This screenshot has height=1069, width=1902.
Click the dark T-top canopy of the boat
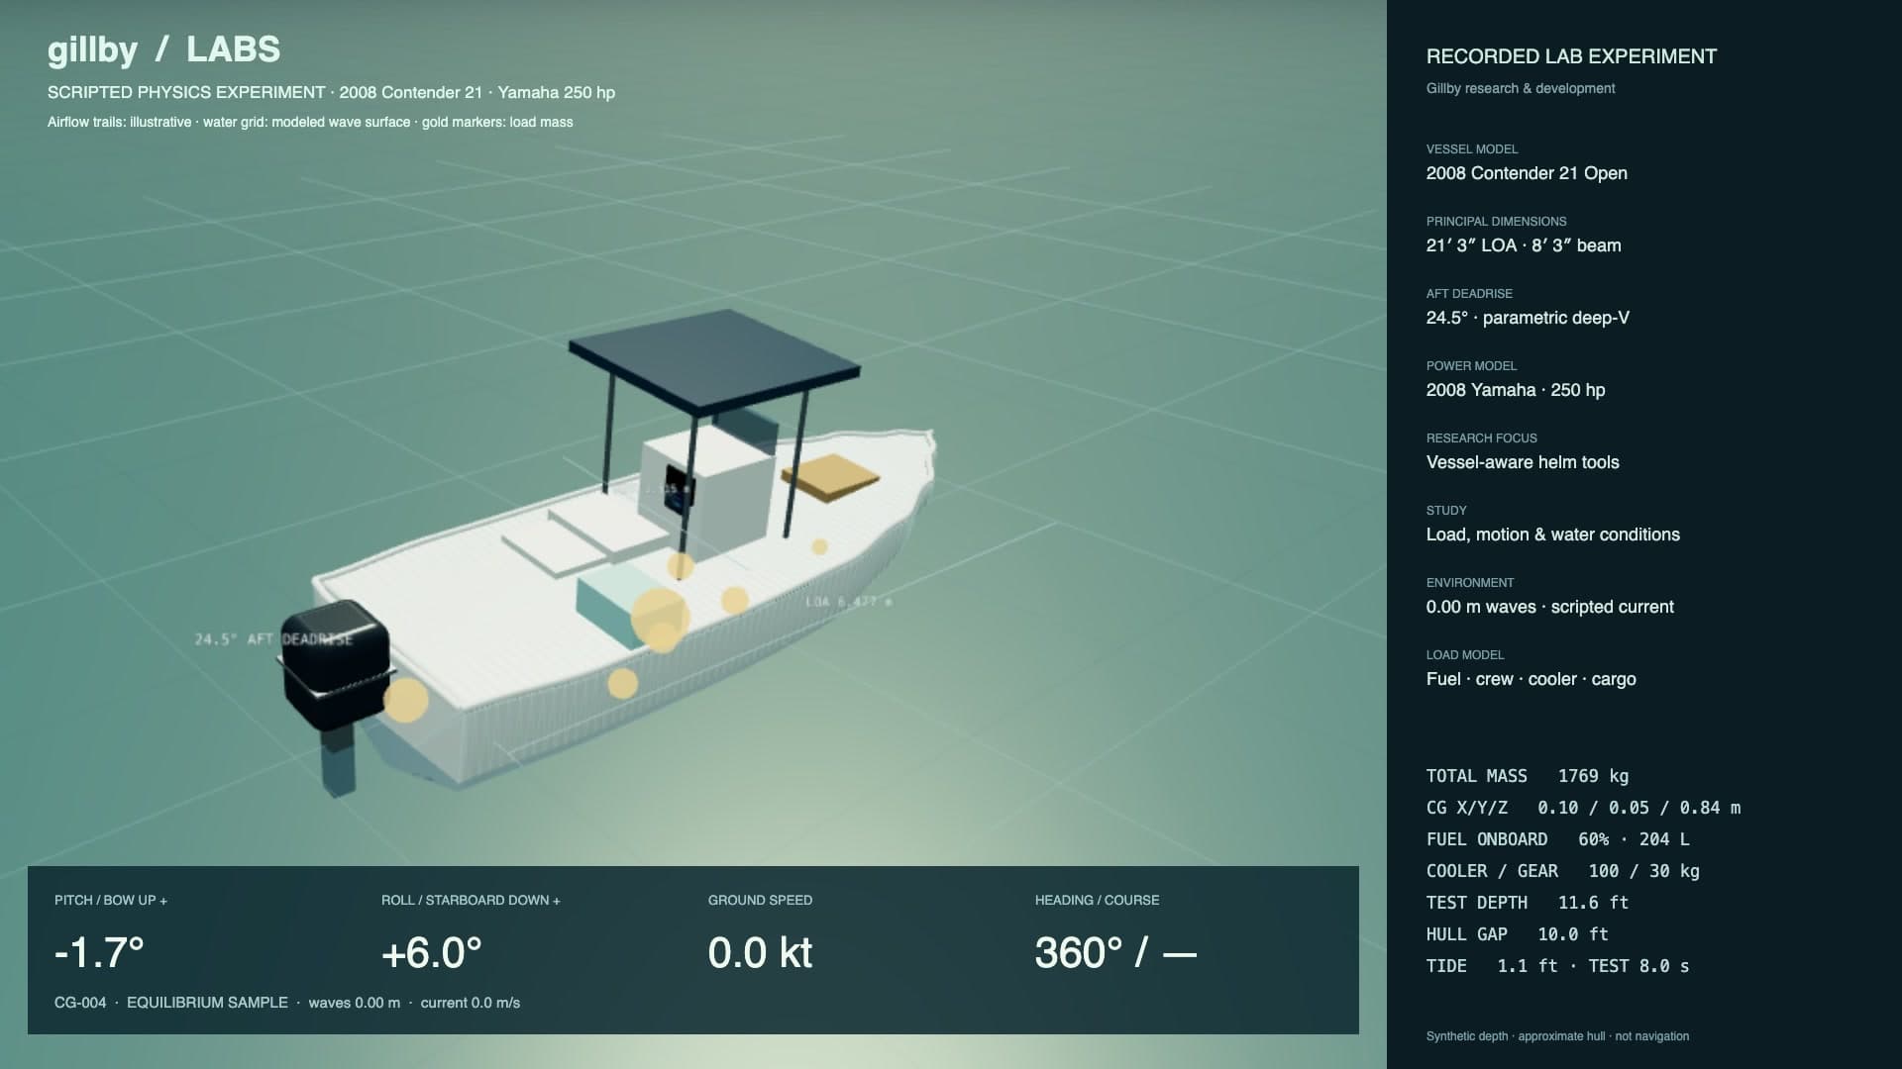(x=714, y=361)
